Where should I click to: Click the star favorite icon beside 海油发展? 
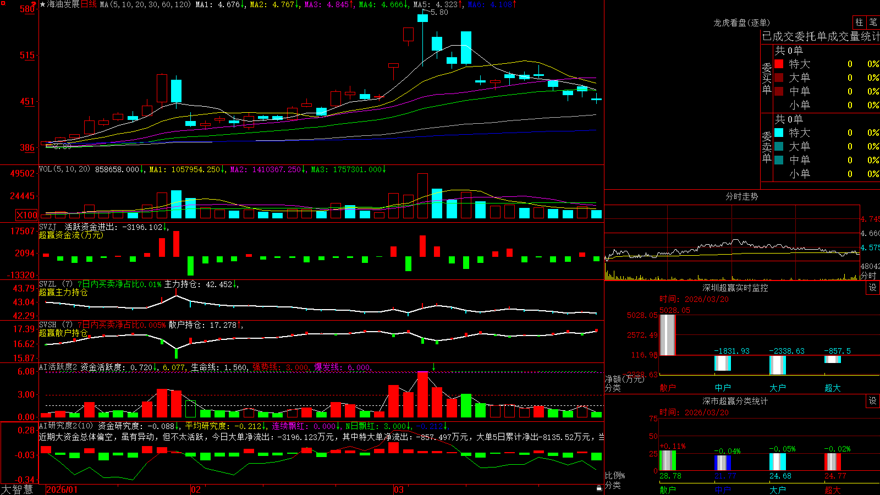43,4
